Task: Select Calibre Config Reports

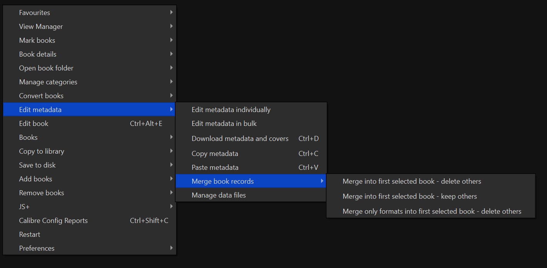Action: click(x=54, y=221)
